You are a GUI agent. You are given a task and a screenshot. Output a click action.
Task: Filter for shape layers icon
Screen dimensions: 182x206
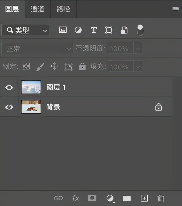coord(109,30)
